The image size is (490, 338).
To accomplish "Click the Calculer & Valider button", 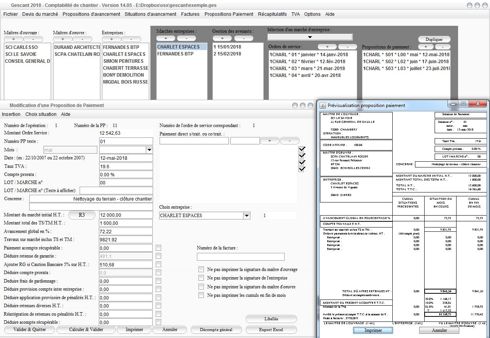I will 86,330.
